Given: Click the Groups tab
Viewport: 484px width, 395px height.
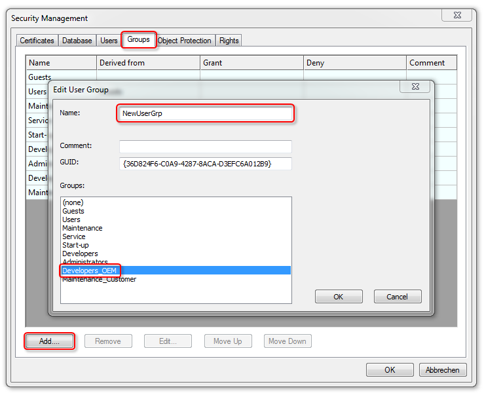Looking at the screenshot, I should pyautogui.click(x=139, y=39).
